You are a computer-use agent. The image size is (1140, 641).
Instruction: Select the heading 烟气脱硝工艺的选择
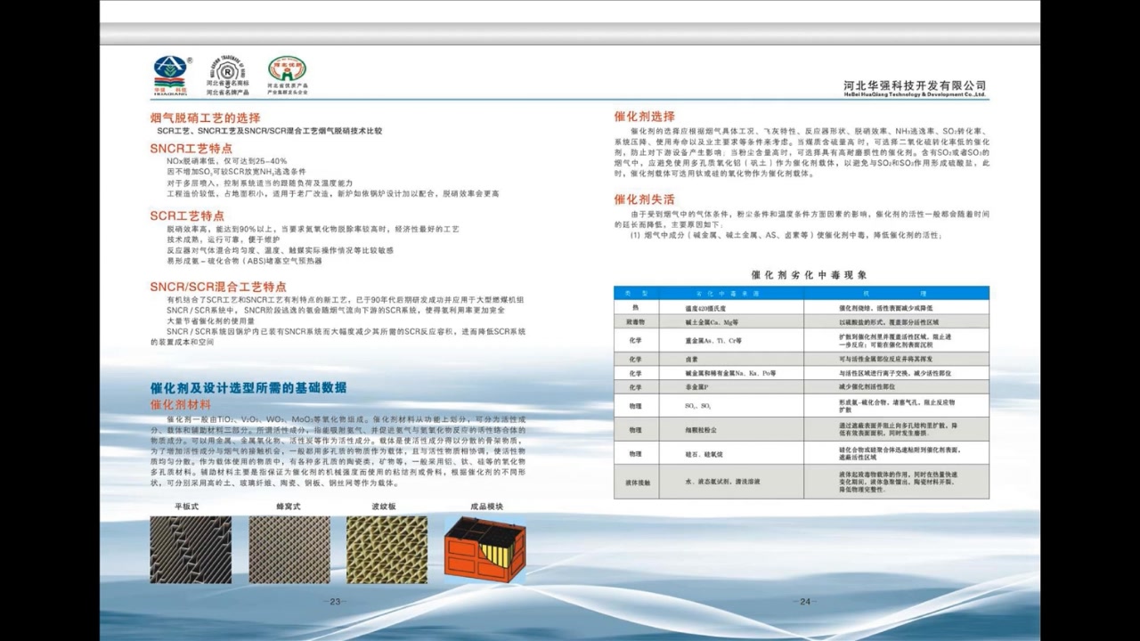tap(205, 118)
